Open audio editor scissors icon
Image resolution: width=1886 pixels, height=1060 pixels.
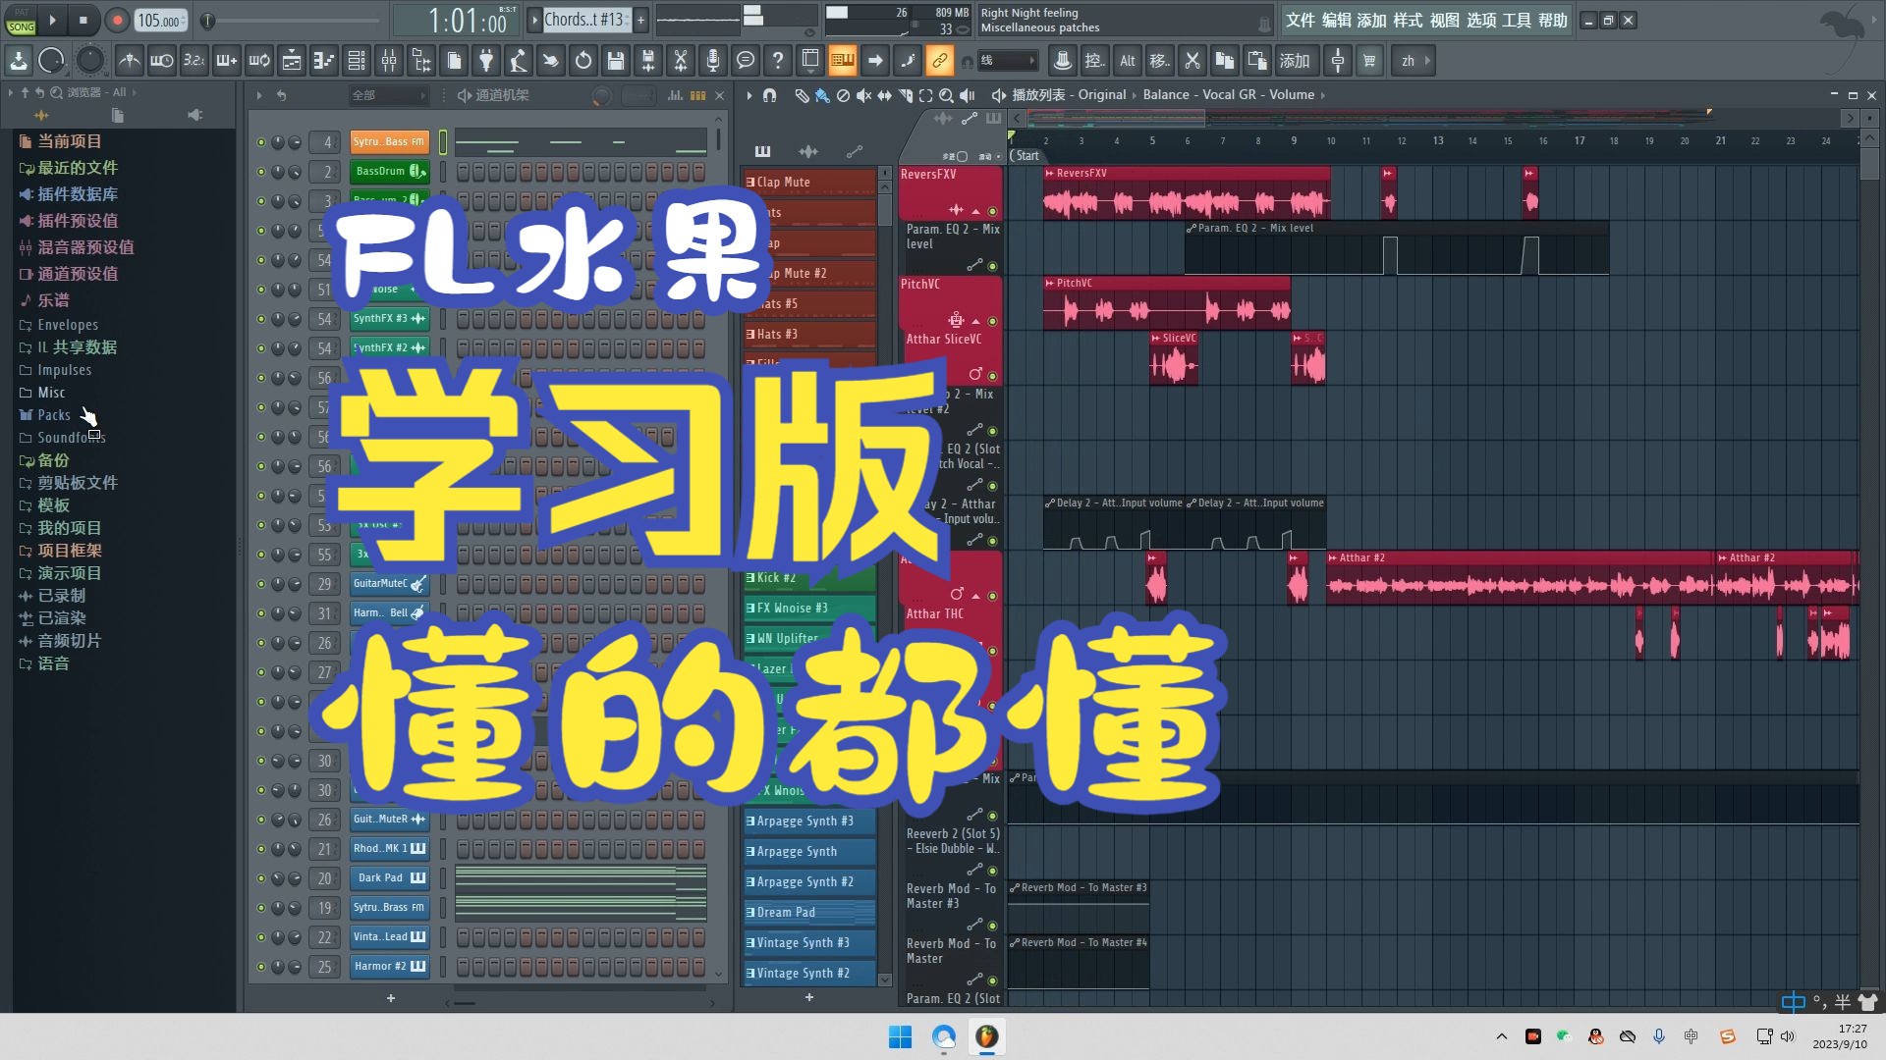pos(680,61)
